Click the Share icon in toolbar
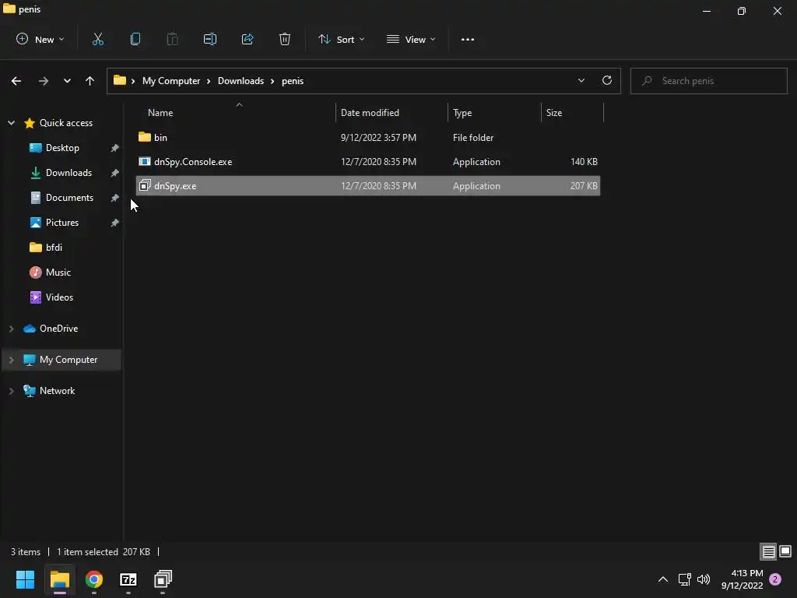Image resolution: width=797 pixels, height=598 pixels. click(x=248, y=39)
